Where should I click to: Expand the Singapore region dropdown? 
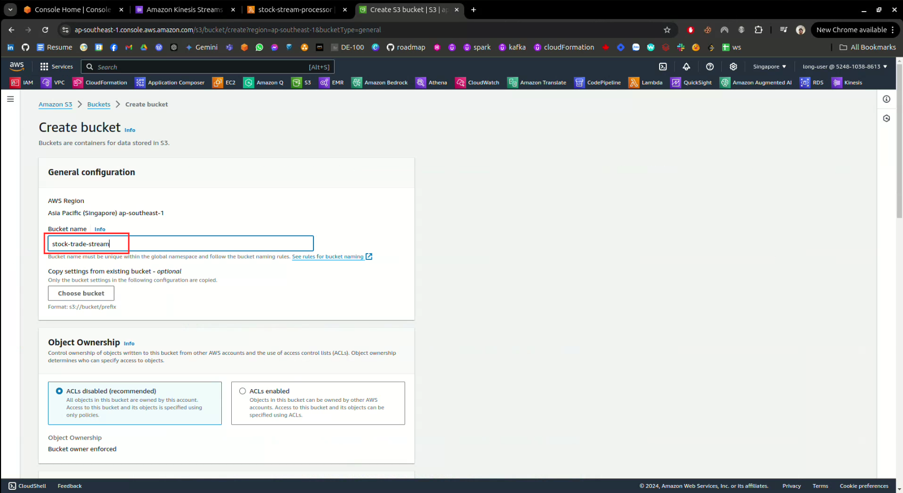pos(769,66)
